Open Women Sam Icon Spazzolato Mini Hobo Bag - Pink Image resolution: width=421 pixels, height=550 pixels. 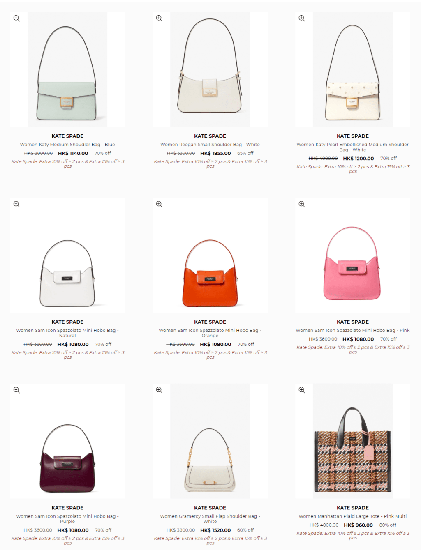click(353, 330)
